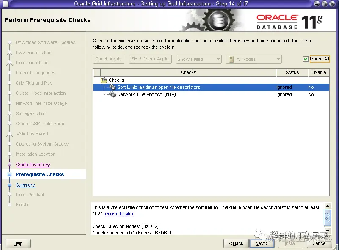Click the details pane scroll down arrow
Viewport: 339px width, 250px height.
point(327,231)
